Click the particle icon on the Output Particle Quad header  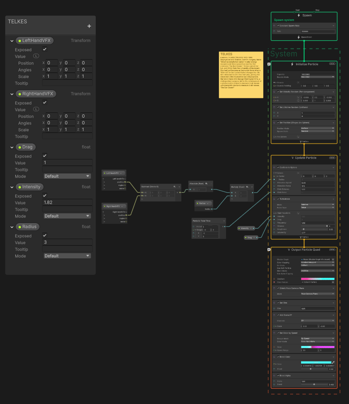tap(289, 249)
